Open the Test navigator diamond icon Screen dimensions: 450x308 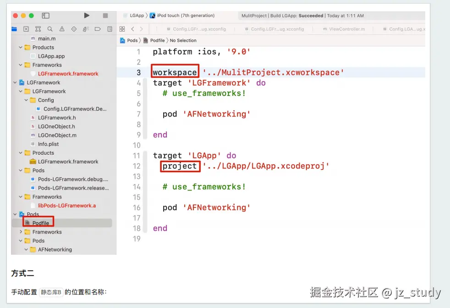(74, 29)
